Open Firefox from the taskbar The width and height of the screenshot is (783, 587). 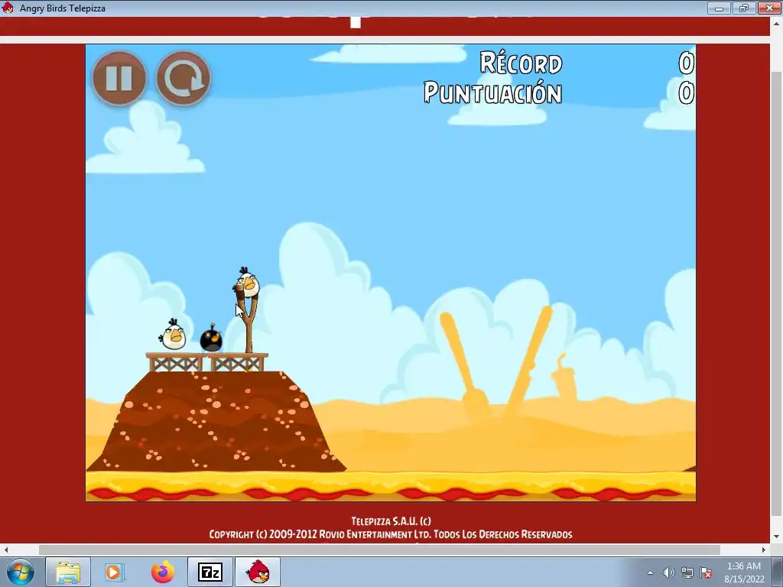point(163,572)
